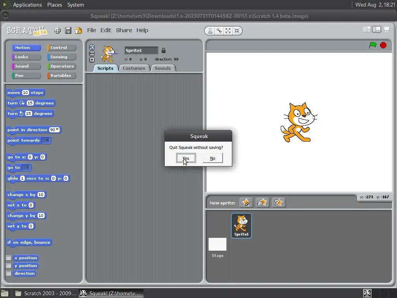The width and height of the screenshot is (397, 298).
Task: Choose new sprite from file
Action: (x=262, y=203)
